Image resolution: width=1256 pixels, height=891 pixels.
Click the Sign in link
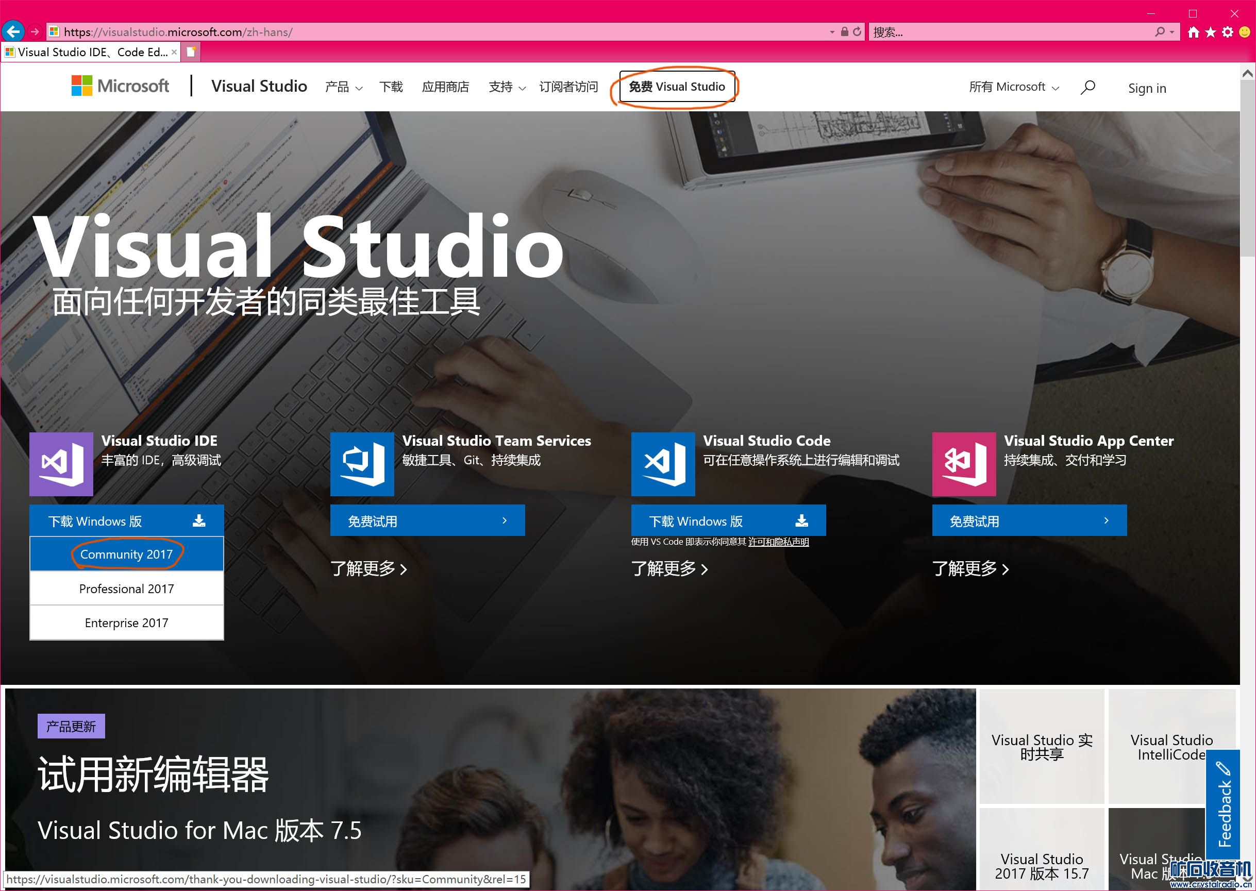(x=1147, y=88)
